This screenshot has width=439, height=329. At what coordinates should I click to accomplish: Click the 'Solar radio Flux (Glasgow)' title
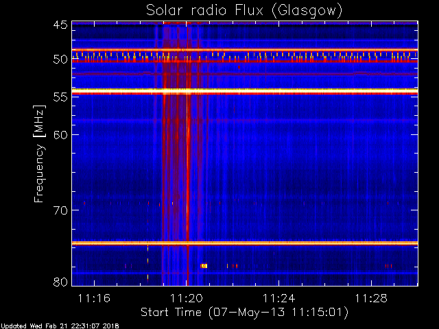point(244,11)
